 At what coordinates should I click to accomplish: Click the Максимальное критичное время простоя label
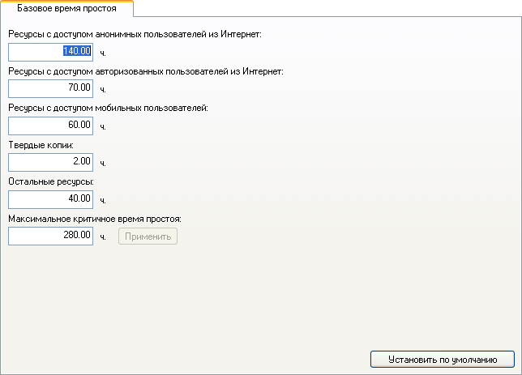[95, 219]
